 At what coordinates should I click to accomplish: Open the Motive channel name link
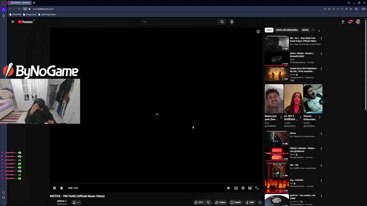(x=61, y=201)
